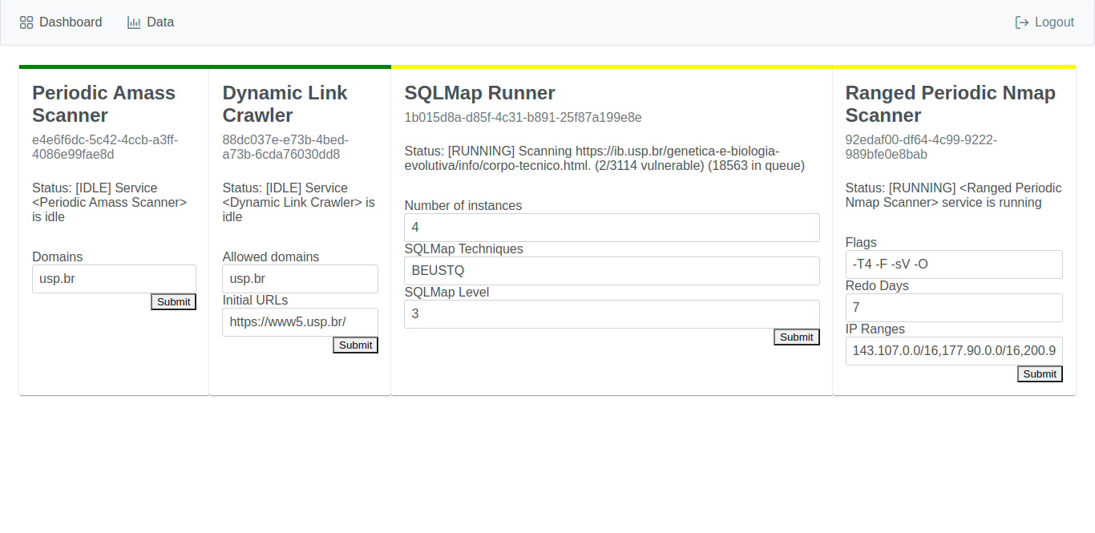Edit the Initial URLs field
Viewport: 1095px width, 533px height.
[x=300, y=322]
